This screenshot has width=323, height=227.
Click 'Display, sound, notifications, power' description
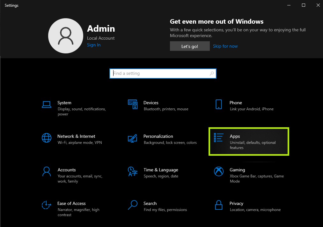(82, 112)
